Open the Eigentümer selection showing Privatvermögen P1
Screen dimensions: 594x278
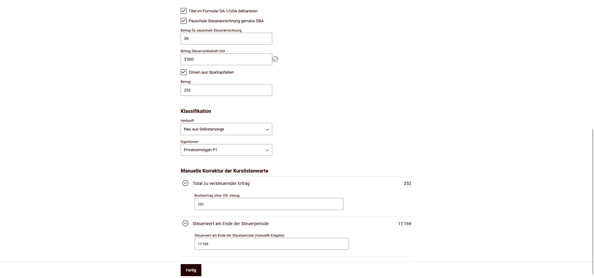pyautogui.click(x=226, y=150)
